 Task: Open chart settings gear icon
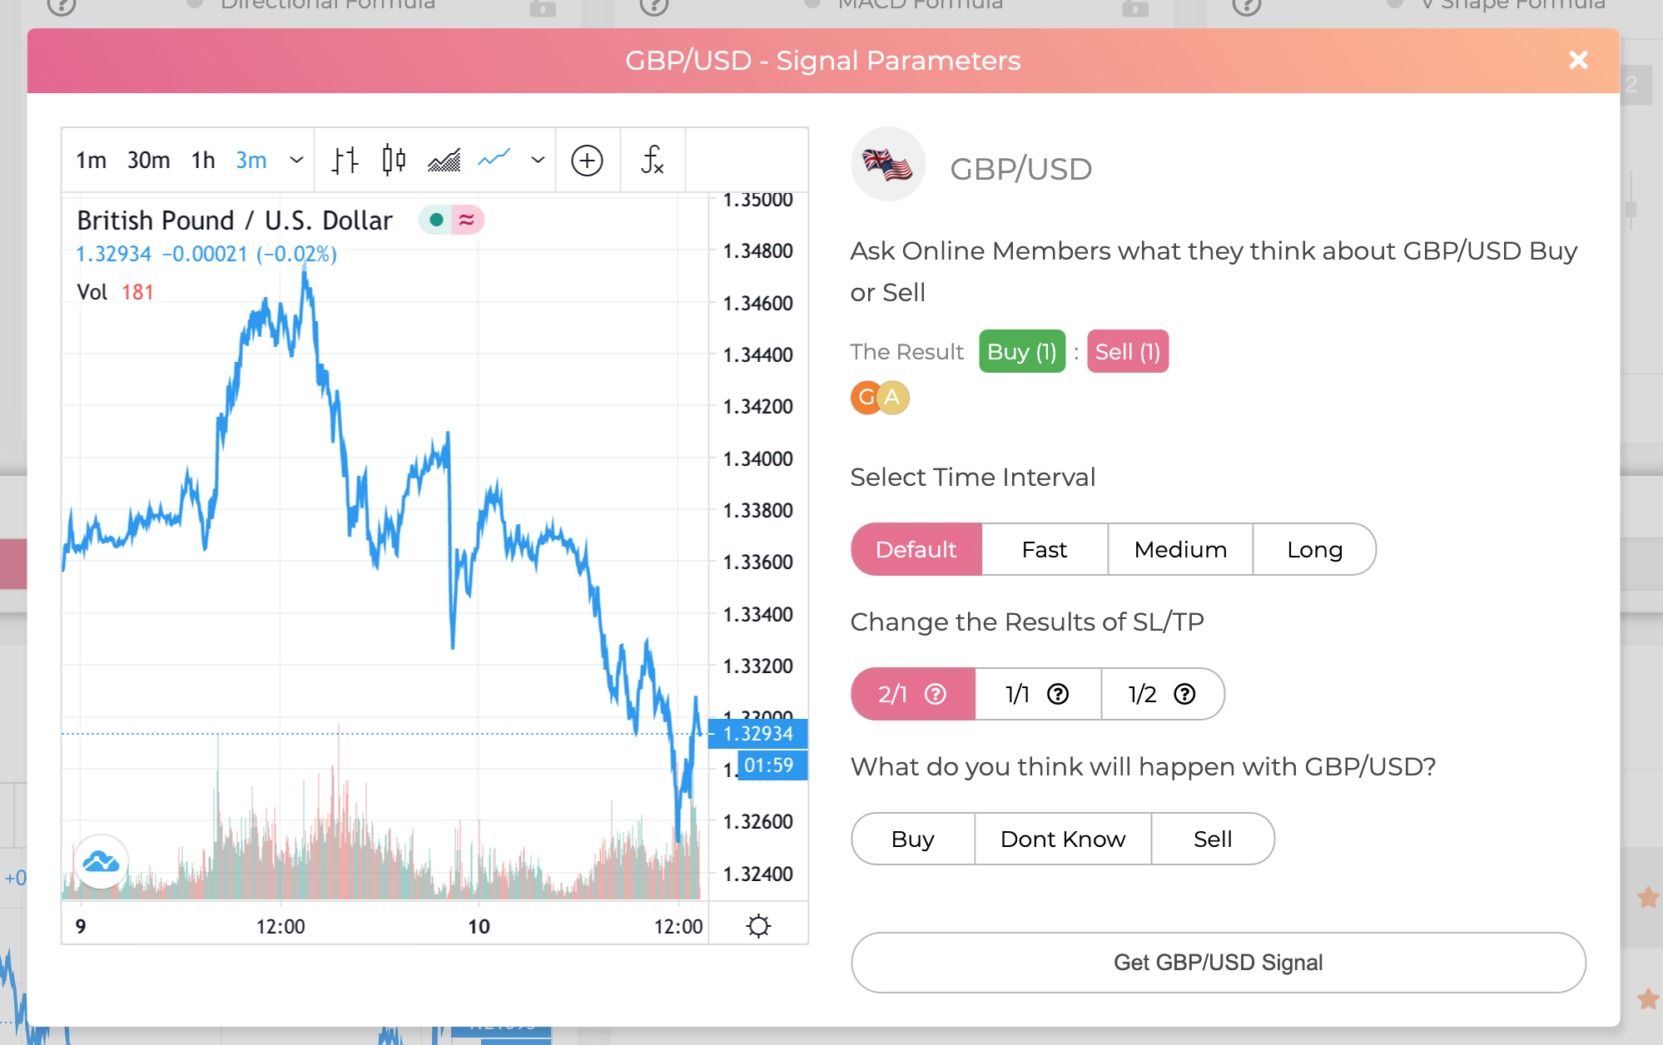(x=758, y=926)
